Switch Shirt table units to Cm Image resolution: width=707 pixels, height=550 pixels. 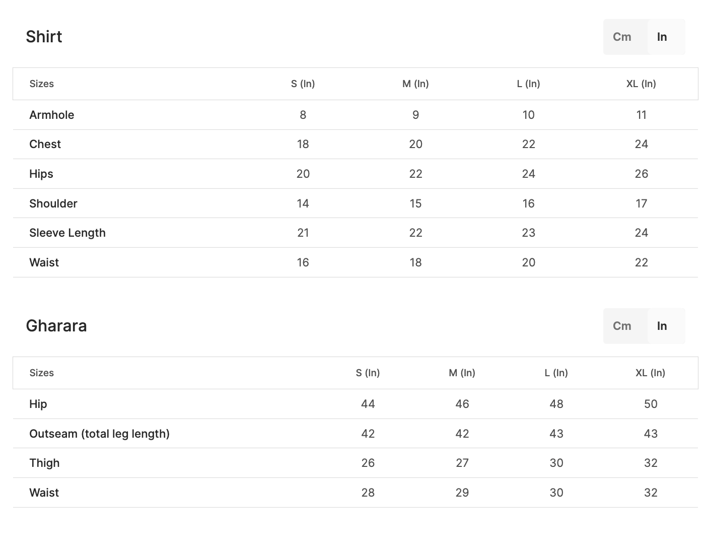point(622,37)
